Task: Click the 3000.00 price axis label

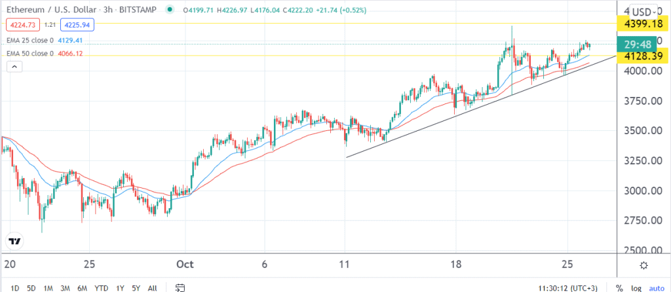Action: (x=642, y=191)
